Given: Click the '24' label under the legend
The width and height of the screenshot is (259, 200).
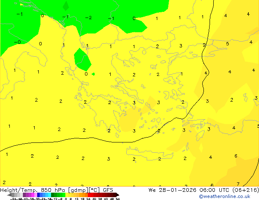Looking at the screenshot, I should point(88,199).
